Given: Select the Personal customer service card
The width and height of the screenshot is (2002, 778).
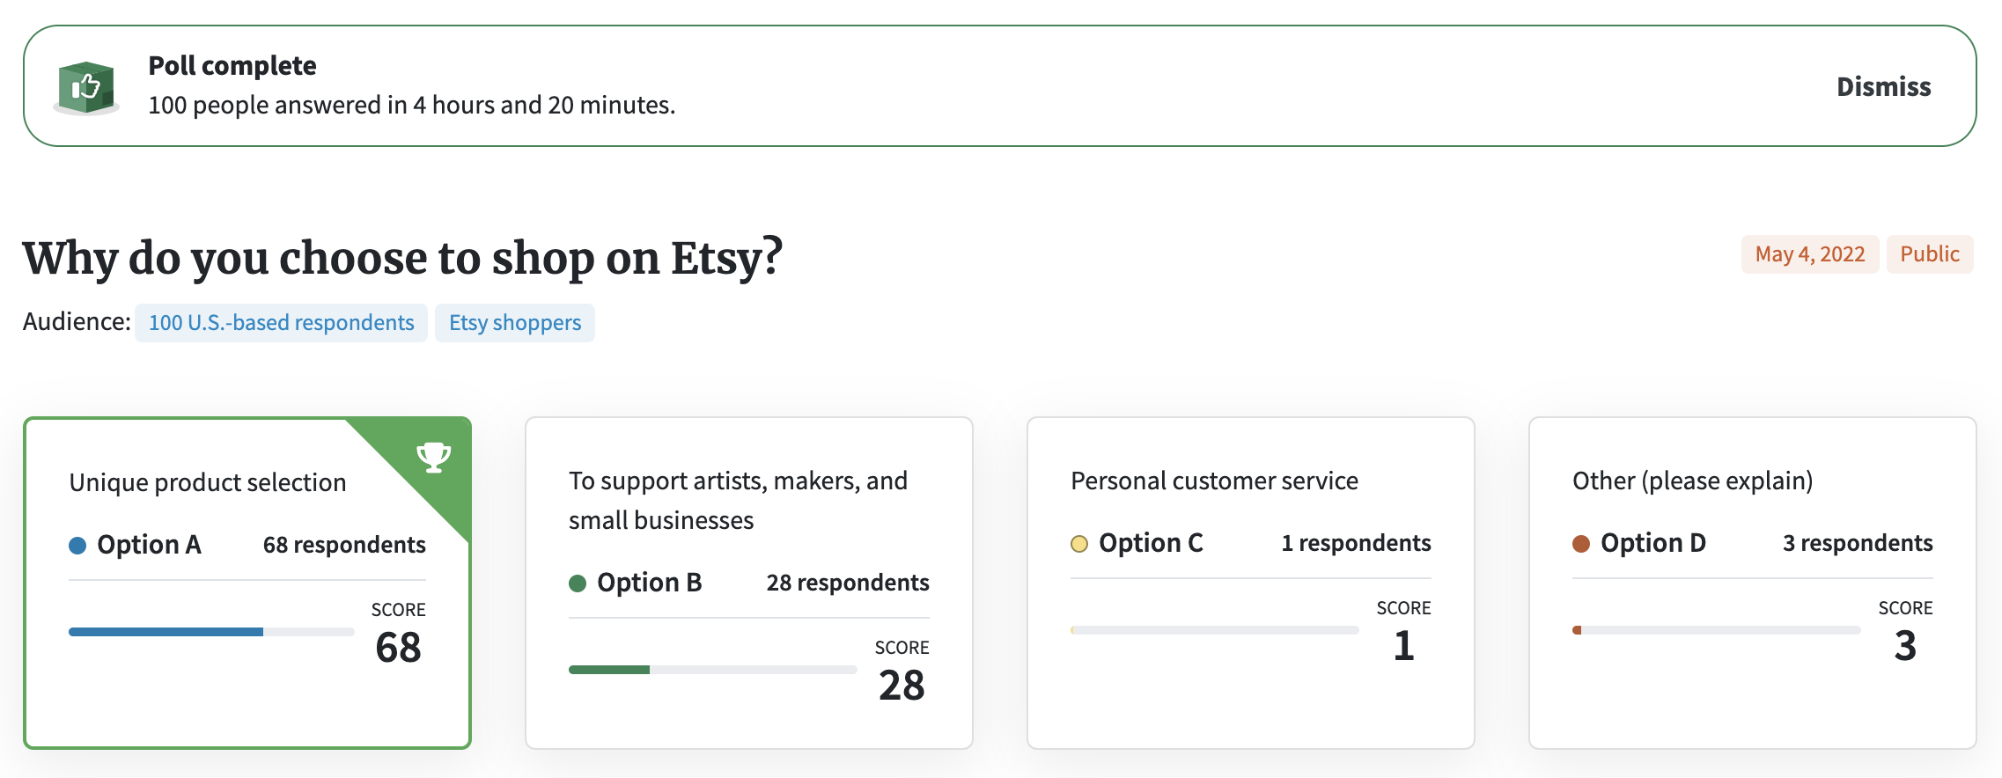Looking at the screenshot, I should 1251,583.
